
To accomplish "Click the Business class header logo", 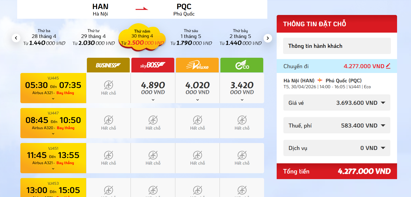I will 108,65.
